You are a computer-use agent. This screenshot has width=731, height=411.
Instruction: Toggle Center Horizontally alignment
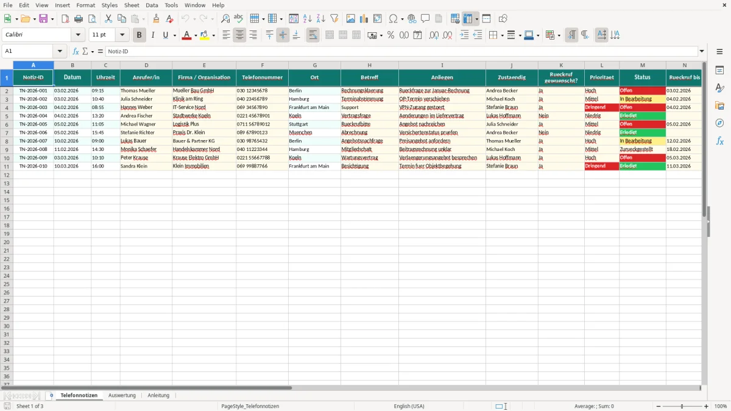[239, 35]
